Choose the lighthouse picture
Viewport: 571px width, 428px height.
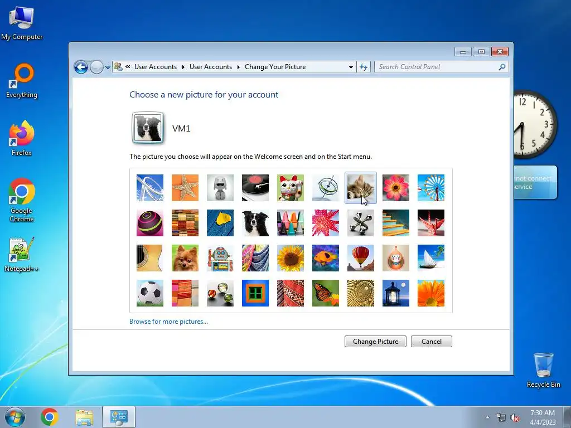pyautogui.click(x=396, y=293)
